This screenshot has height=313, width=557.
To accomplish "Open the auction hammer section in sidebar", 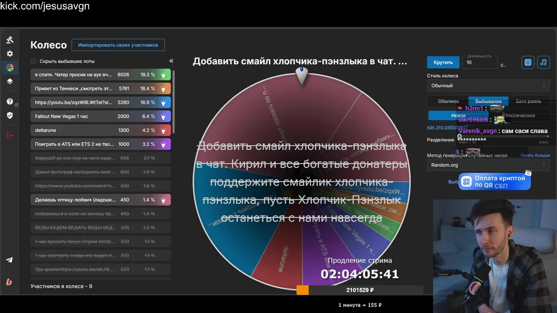I will (x=10, y=40).
